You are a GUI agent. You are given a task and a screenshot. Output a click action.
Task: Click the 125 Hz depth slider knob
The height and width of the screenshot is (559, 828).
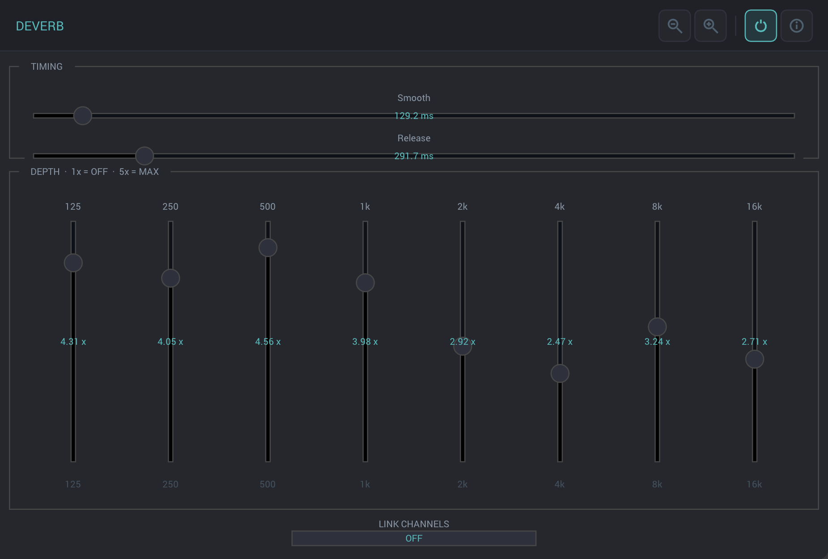point(73,263)
